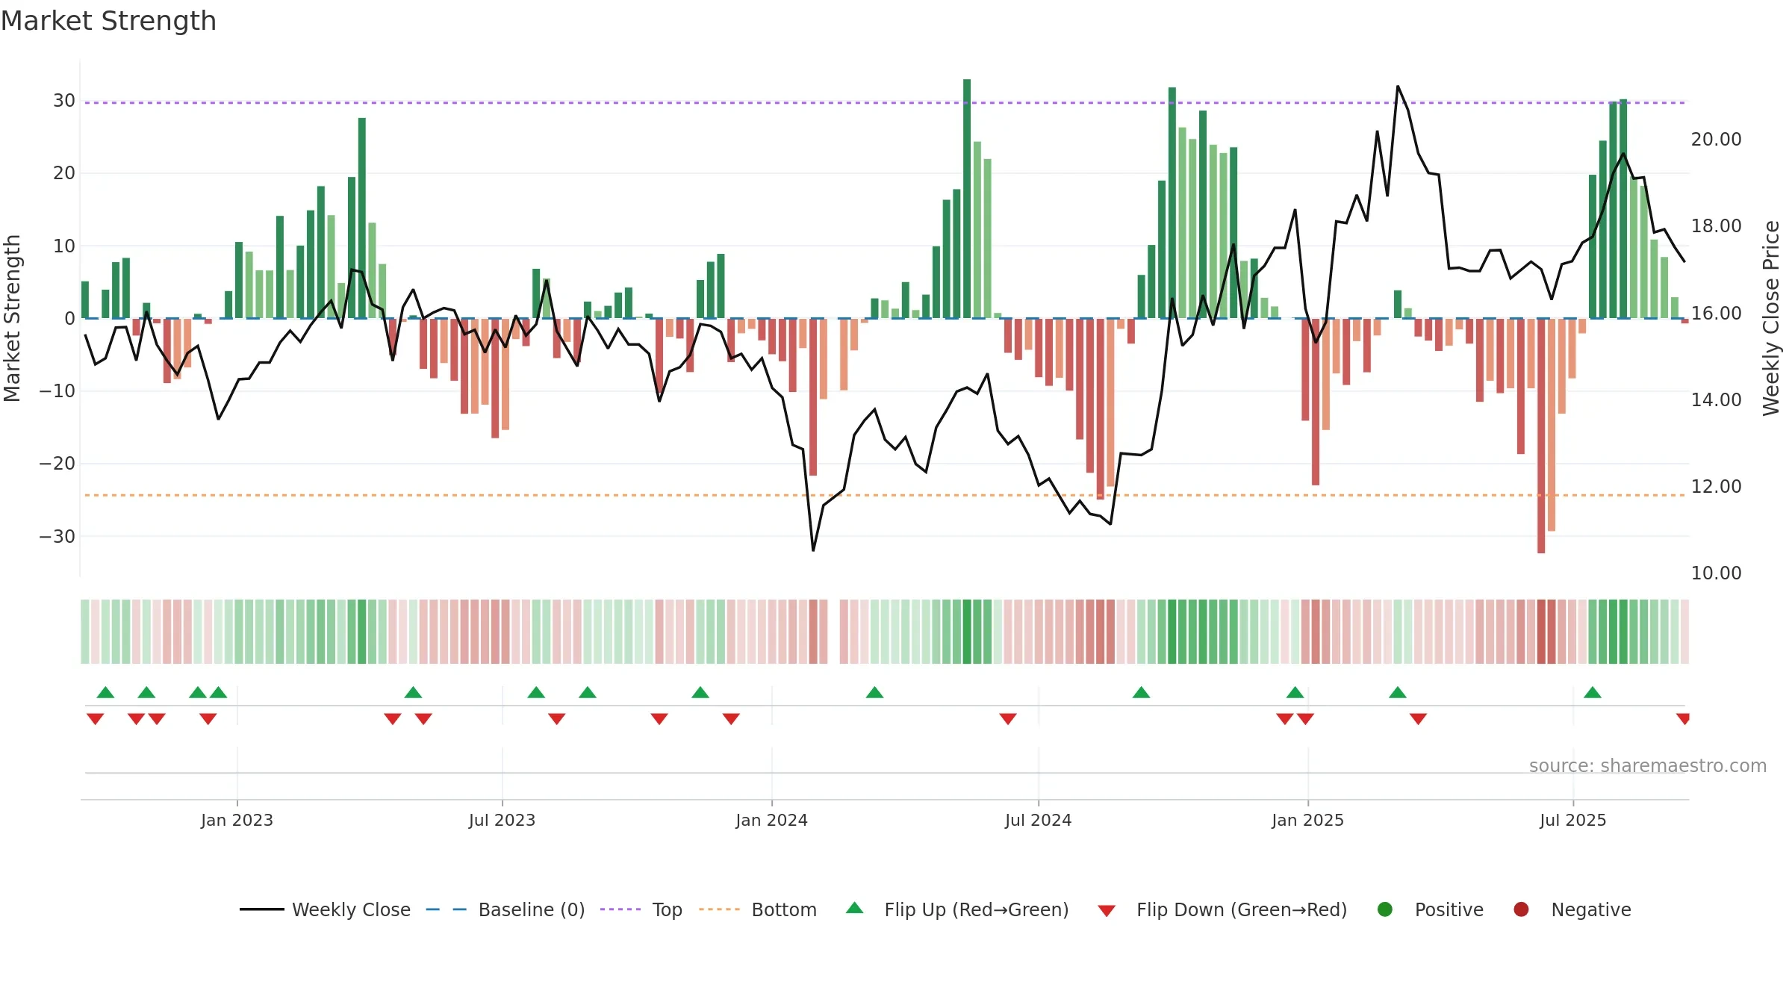Click the deepest red bar near June 2025
Image resolution: width=1792 pixels, height=1008 pixels.
(x=1541, y=436)
